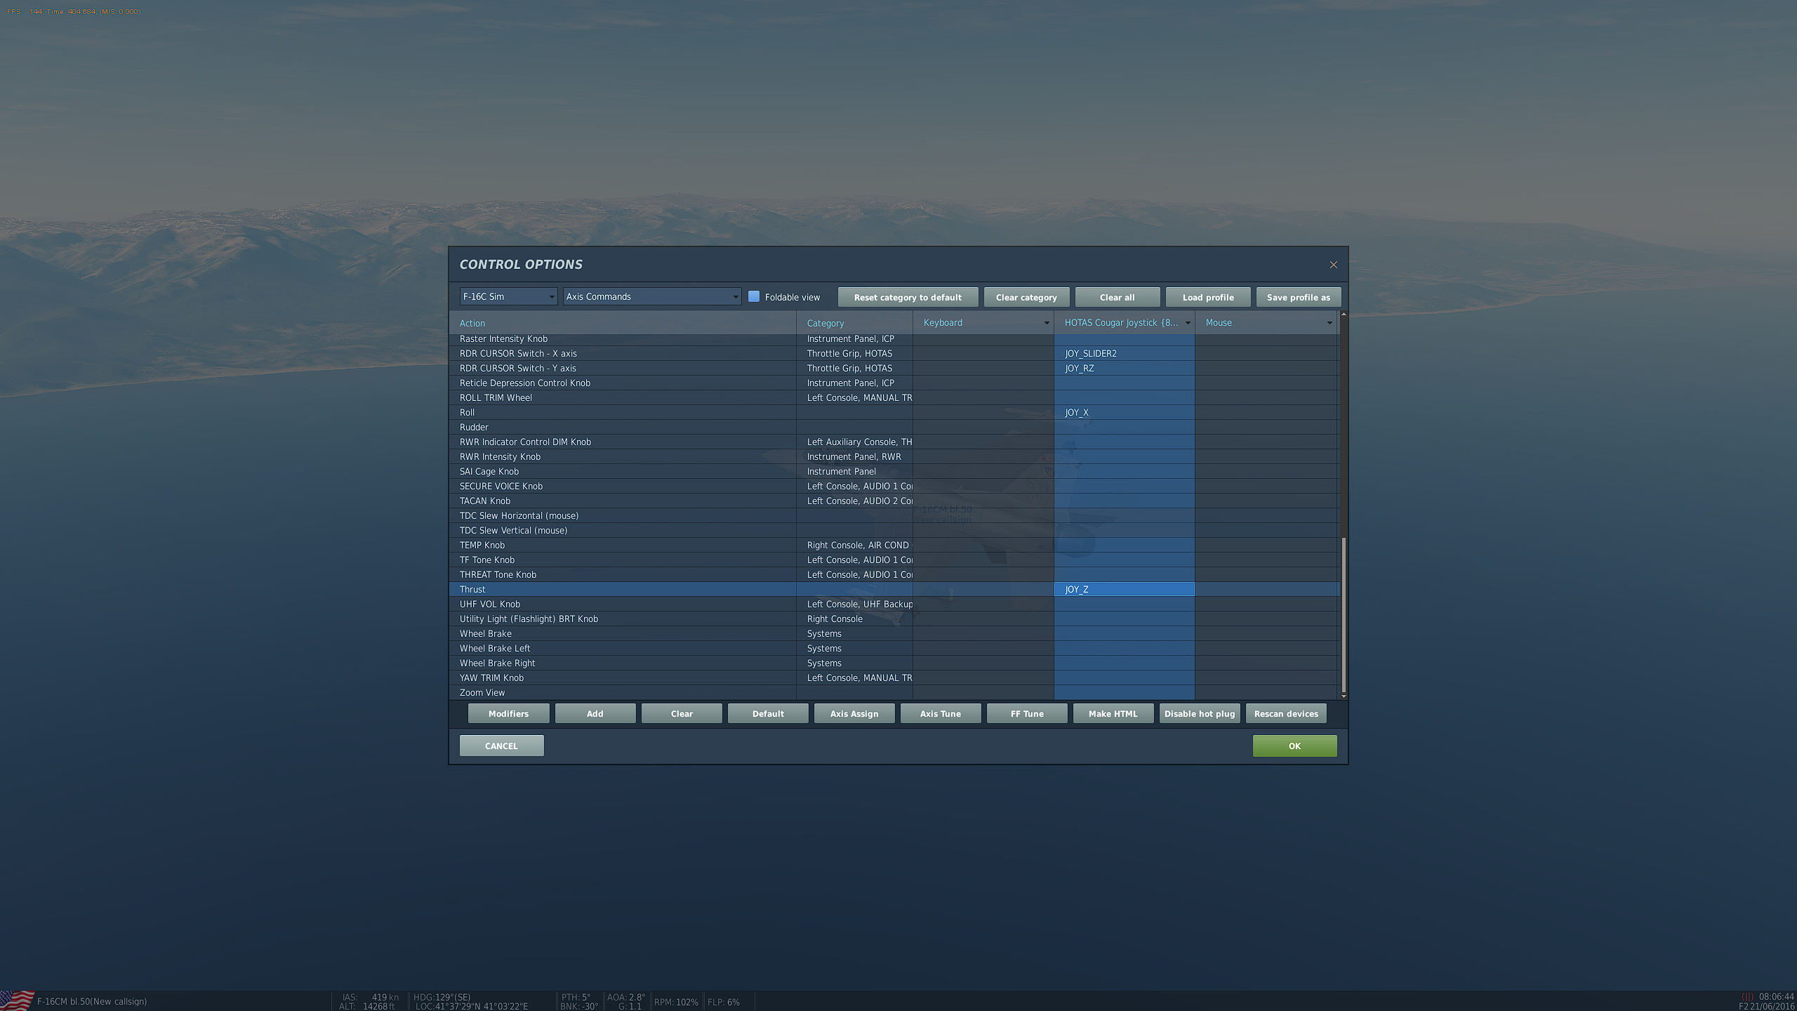Cancel the control options changes
1797x1011 pixels.
coord(501,746)
